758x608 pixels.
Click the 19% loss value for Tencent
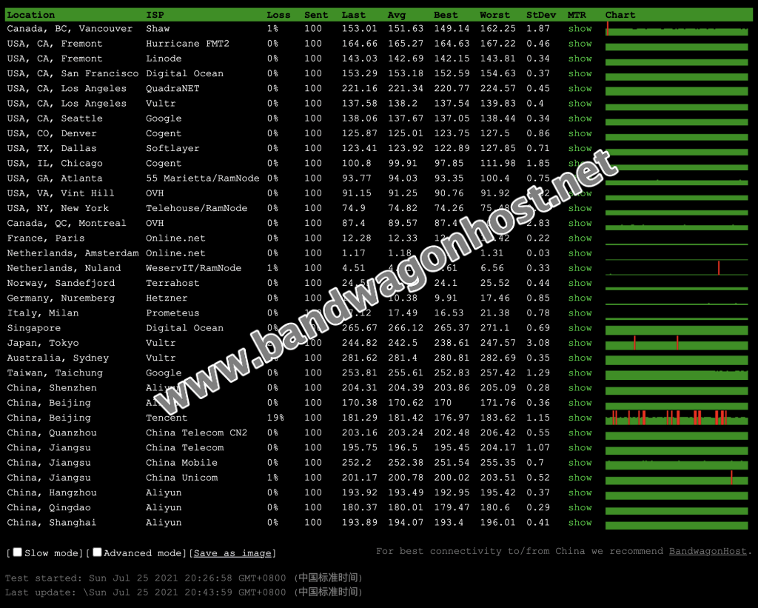(x=275, y=418)
